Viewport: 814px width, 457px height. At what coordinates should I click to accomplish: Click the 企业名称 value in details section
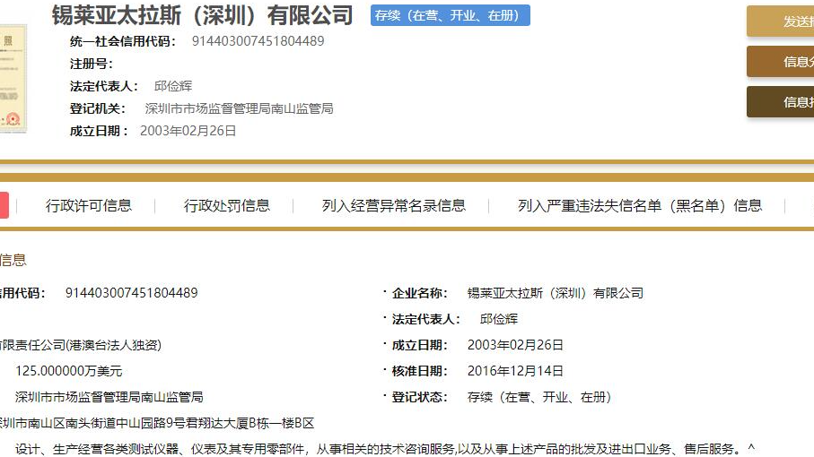point(556,293)
